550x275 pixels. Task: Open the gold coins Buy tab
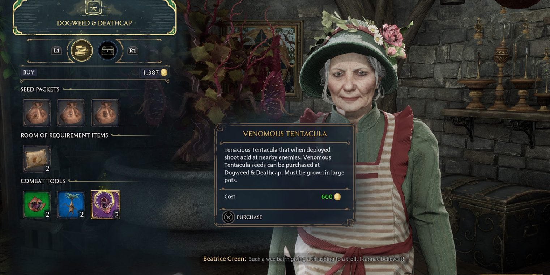pyautogui.click(x=82, y=50)
